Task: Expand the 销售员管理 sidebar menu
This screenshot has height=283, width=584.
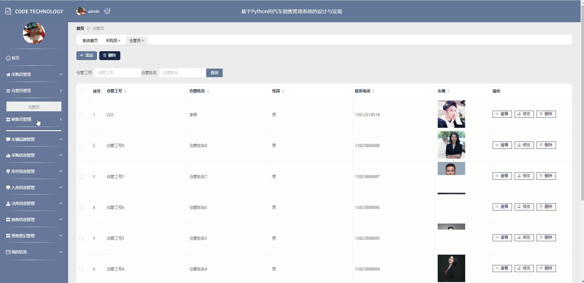Action: [61, 119]
